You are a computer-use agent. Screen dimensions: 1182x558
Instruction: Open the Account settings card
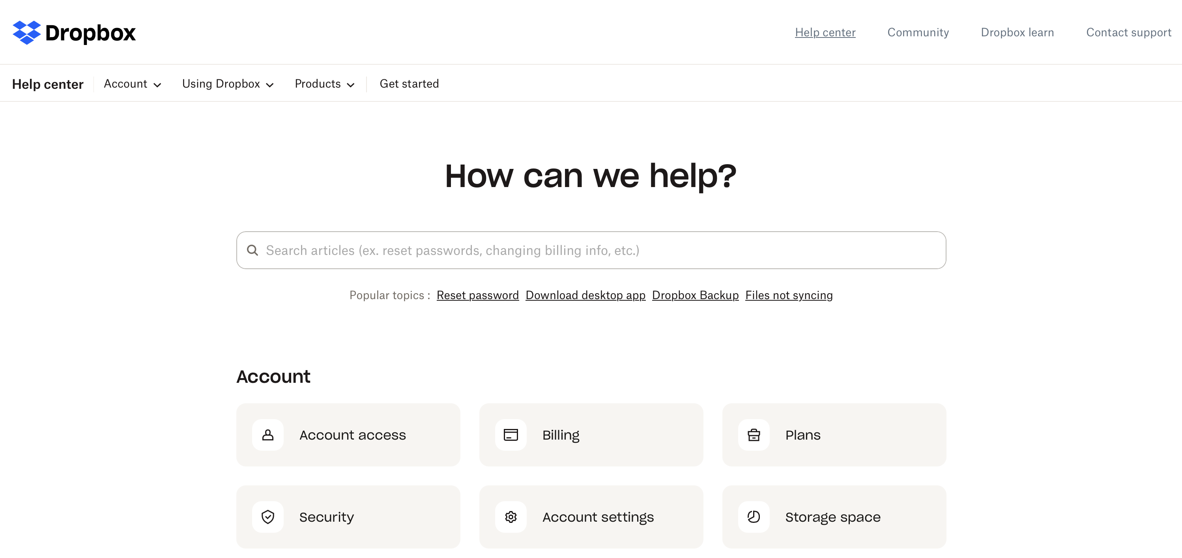[591, 517]
